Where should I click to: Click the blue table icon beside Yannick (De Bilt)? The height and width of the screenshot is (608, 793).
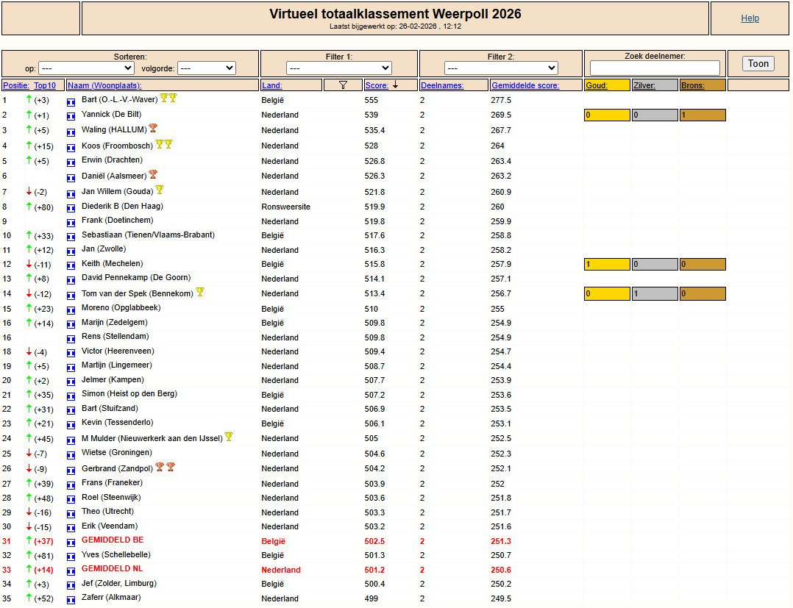coord(71,116)
